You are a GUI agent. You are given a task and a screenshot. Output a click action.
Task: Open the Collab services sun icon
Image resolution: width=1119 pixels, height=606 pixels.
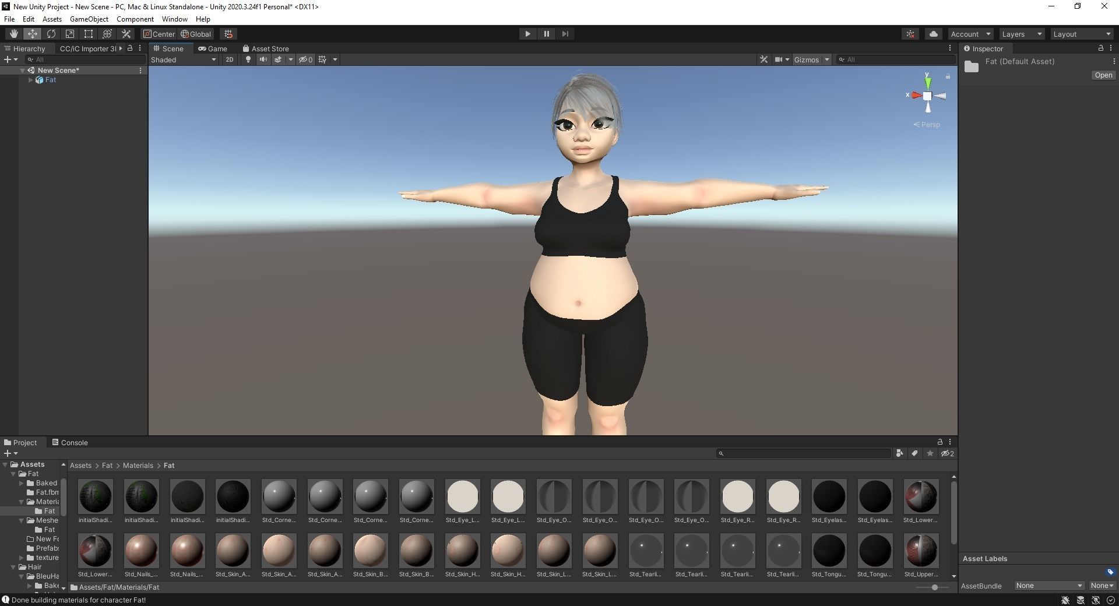click(x=910, y=34)
